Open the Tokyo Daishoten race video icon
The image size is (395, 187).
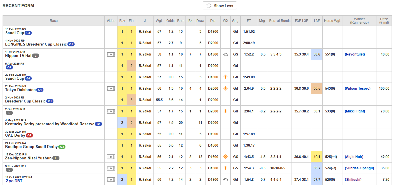tap(111, 89)
